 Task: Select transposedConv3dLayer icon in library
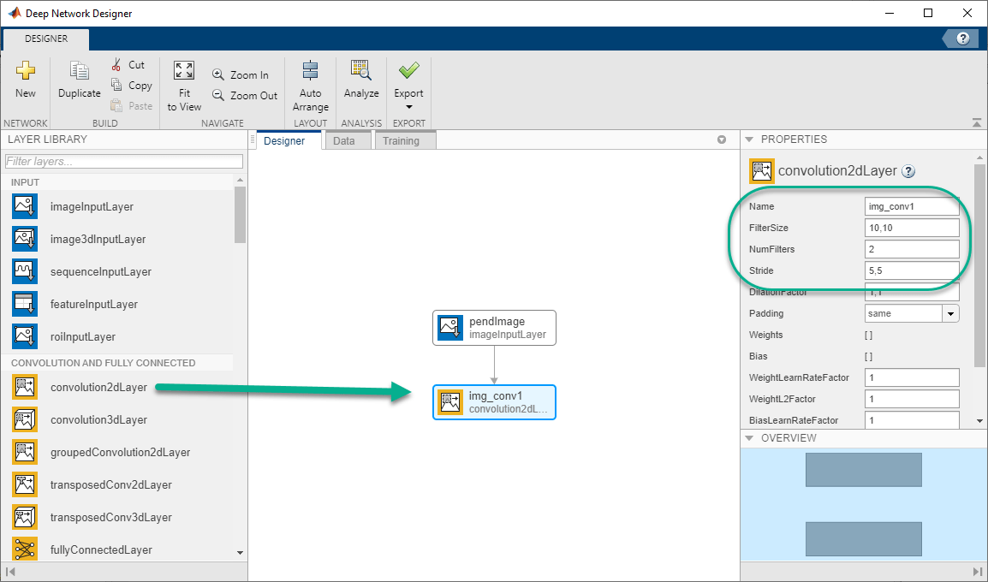coord(25,517)
